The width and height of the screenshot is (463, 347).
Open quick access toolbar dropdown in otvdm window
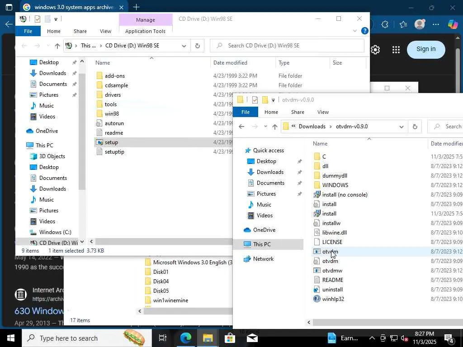tap(273, 100)
